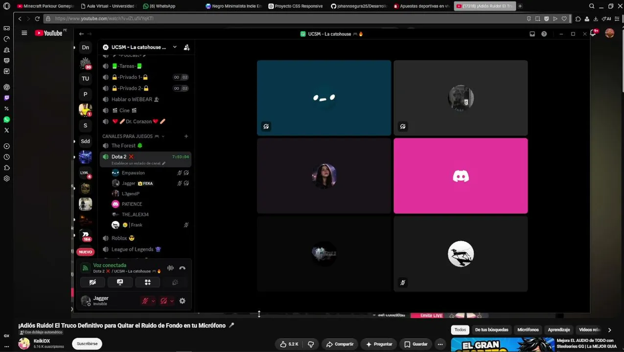Image resolution: width=624 pixels, height=352 pixels.
Task: Dislike the YouTube video
Action: 311,344
